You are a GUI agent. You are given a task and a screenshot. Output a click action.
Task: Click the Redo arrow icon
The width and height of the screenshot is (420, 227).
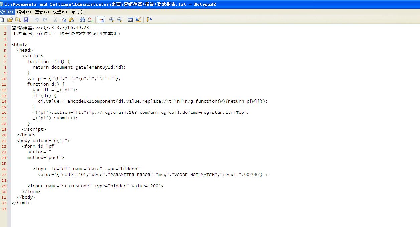[x=45, y=20]
